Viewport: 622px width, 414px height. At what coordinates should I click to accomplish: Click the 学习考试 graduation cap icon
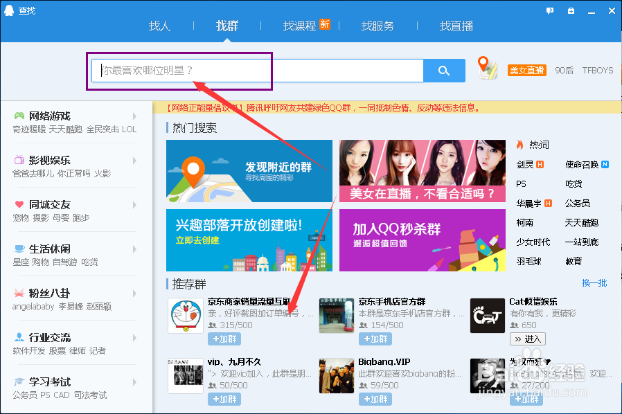pyautogui.click(x=19, y=382)
